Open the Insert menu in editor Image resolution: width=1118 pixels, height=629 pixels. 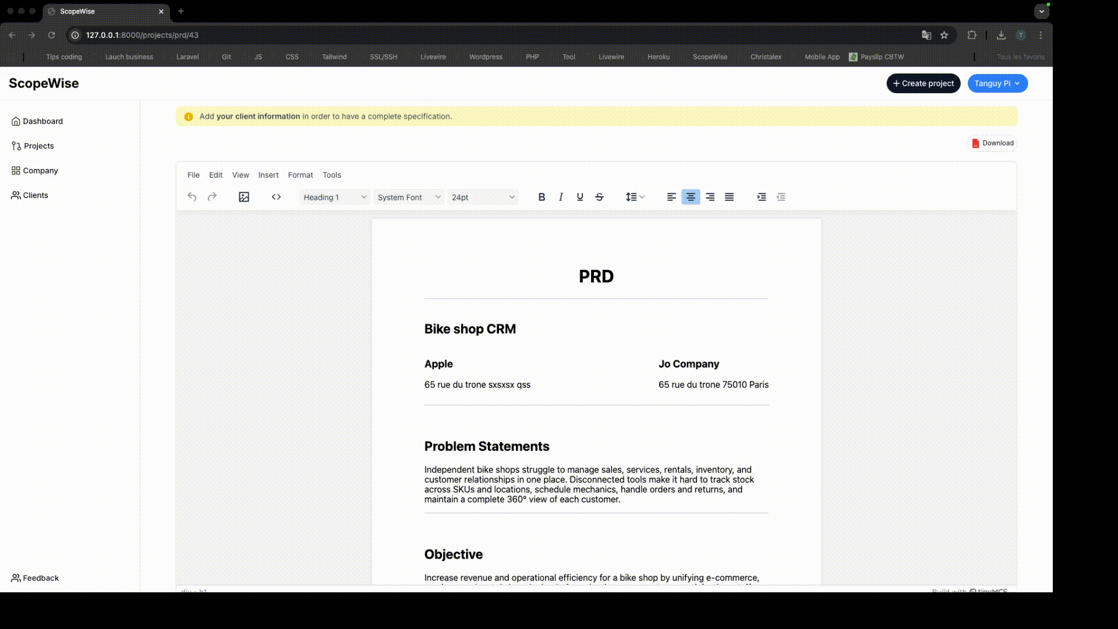[x=268, y=175]
